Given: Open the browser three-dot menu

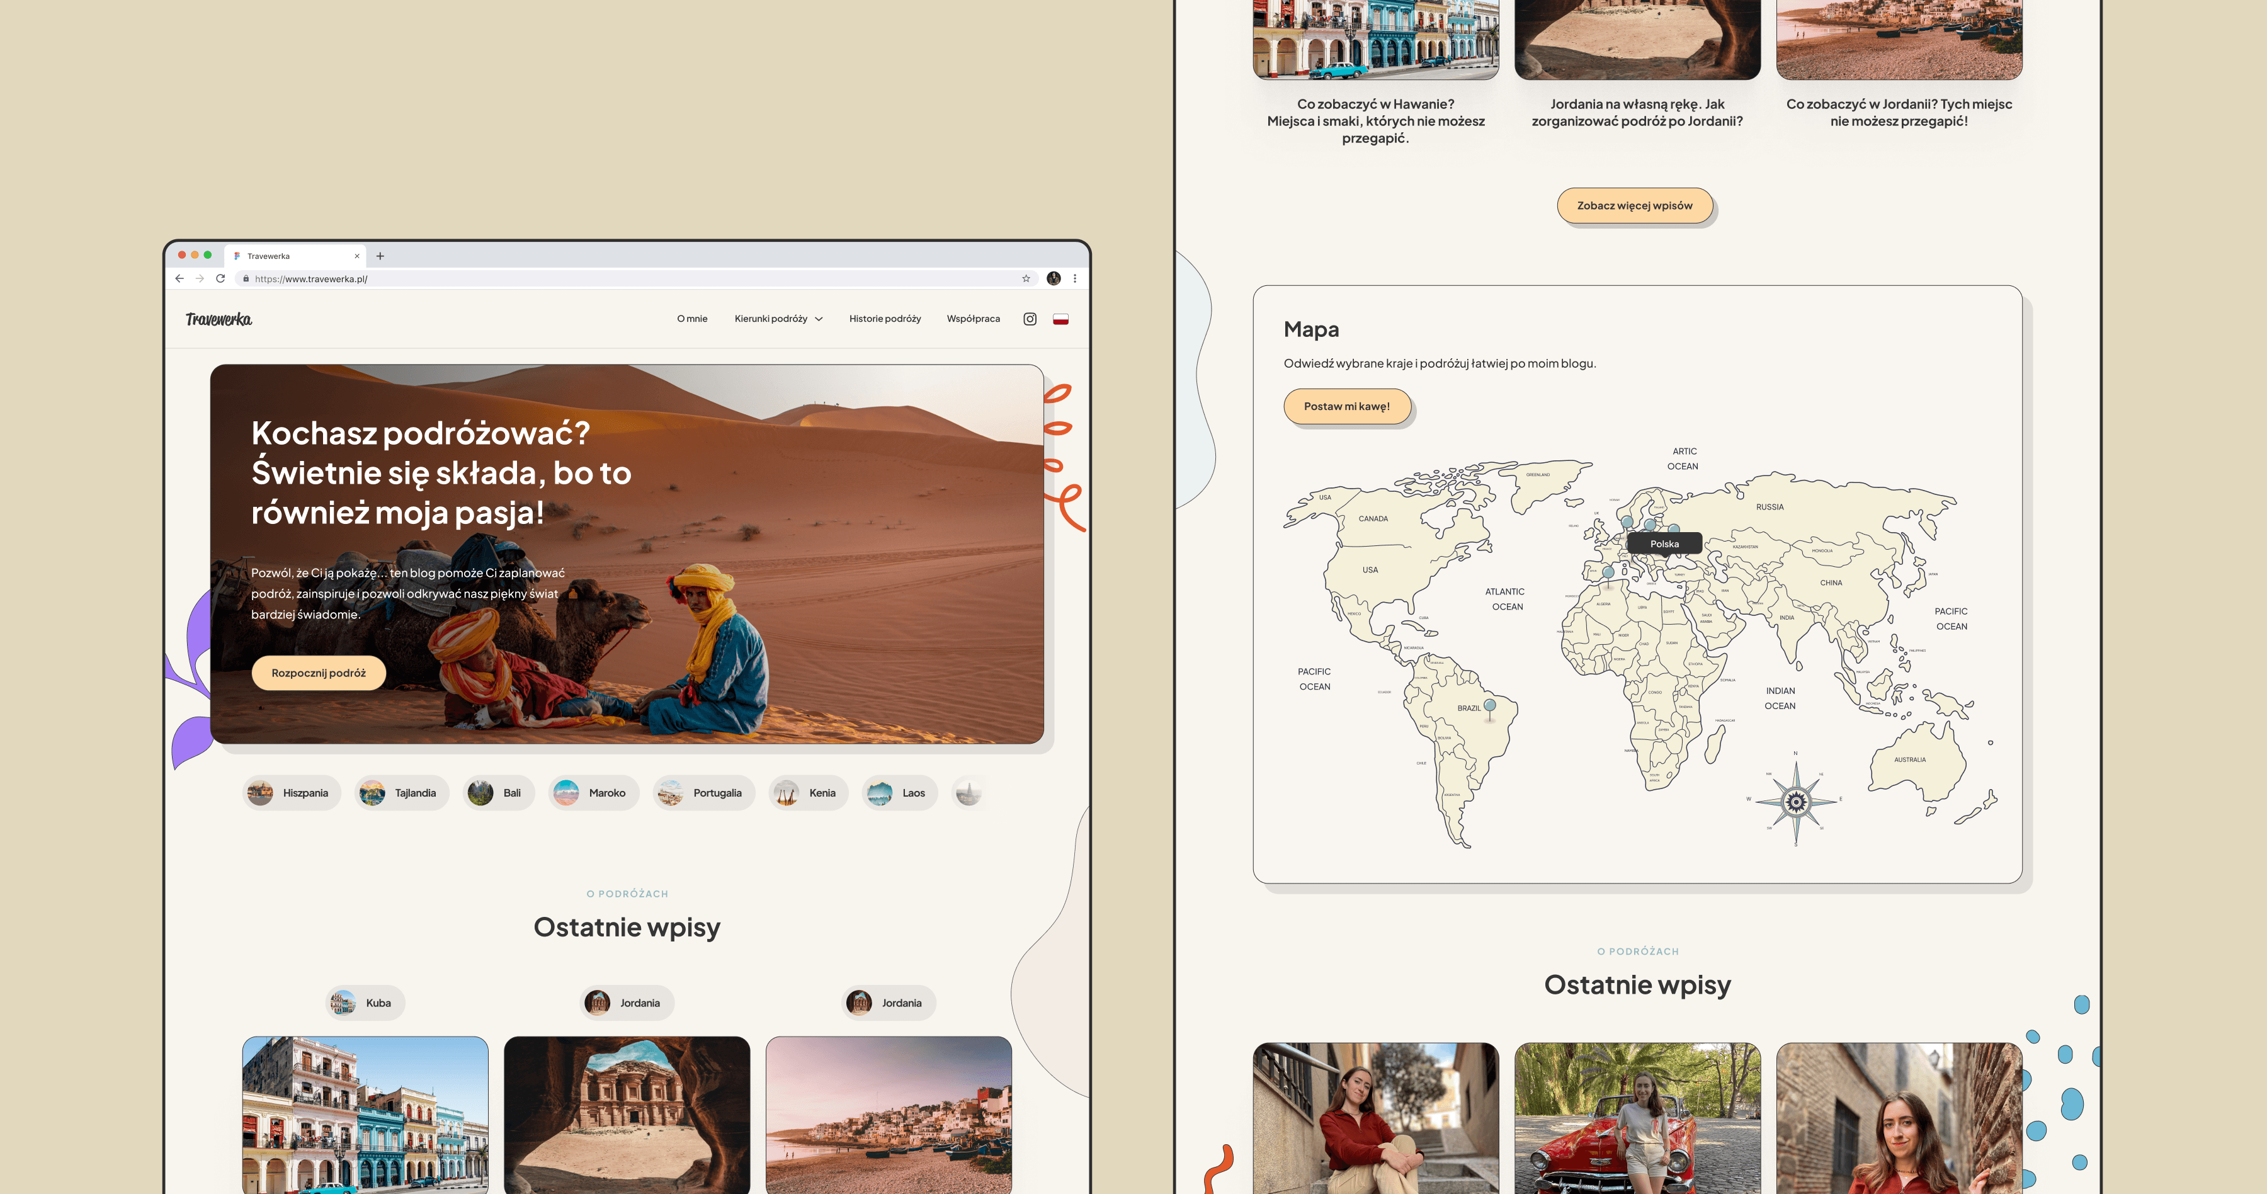Looking at the screenshot, I should pyautogui.click(x=1074, y=278).
